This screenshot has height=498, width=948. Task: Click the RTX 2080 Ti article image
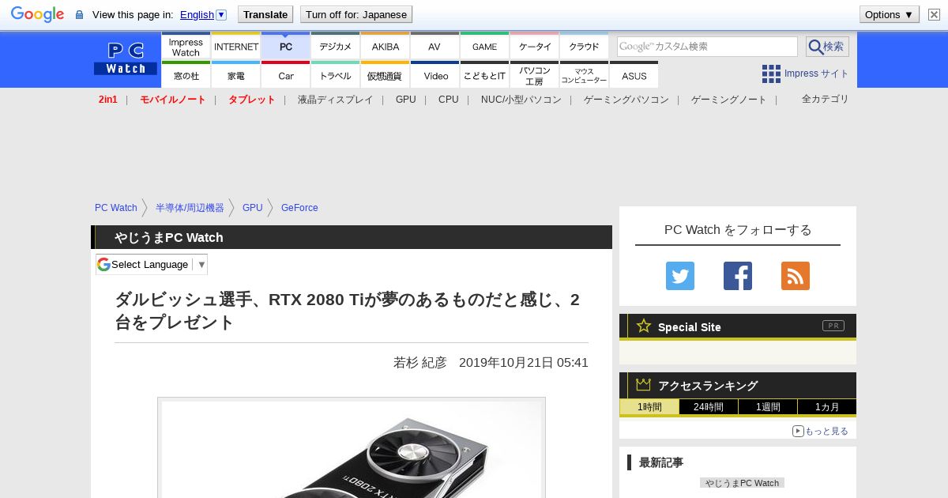(352, 448)
